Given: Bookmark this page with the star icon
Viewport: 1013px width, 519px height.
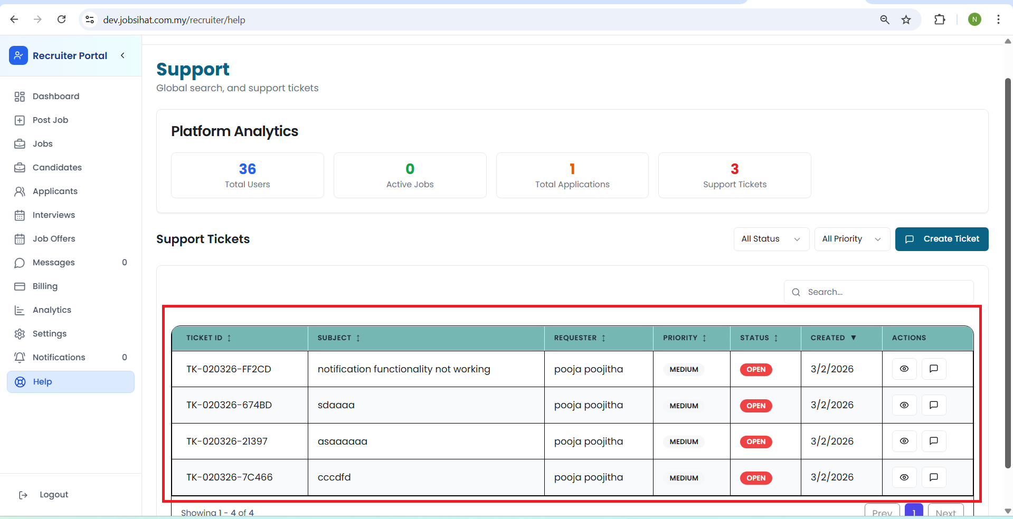Looking at the screenshot, I should pyautogui.click(x=906, y=20).
